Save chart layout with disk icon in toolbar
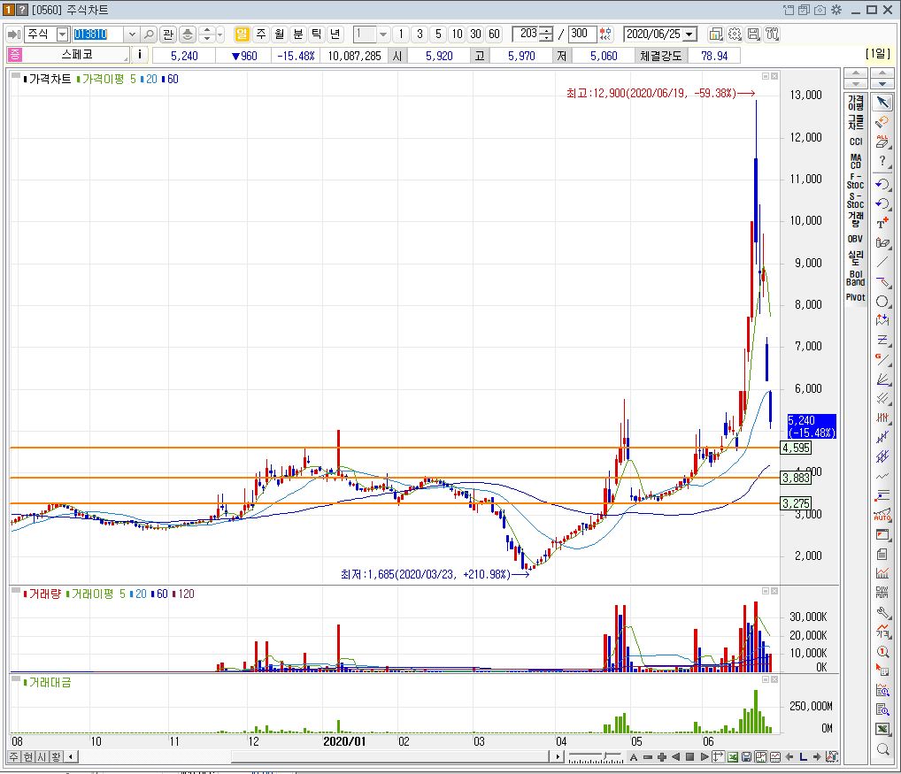 (753, 34)
